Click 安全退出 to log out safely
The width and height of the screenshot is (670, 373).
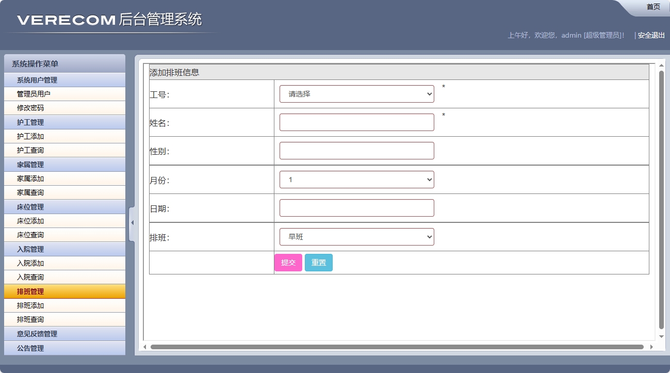(x=649, y=35)
